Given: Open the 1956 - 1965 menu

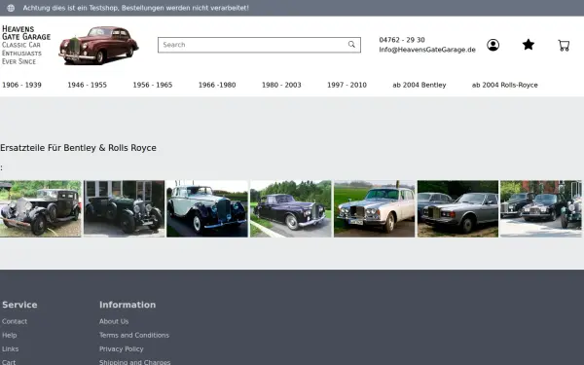Looking at the screenshot, I should [153, 85].
